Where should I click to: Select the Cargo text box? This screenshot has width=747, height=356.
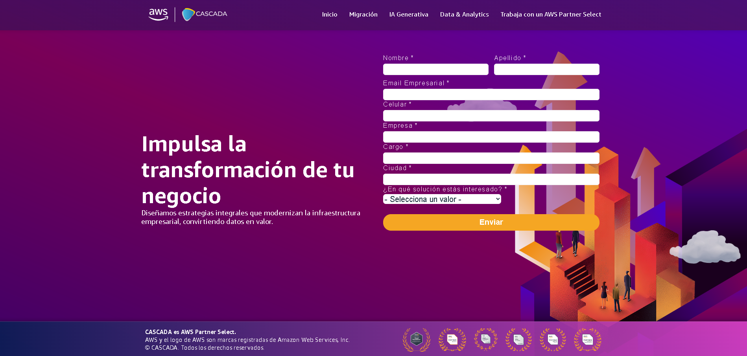[491, 158]
